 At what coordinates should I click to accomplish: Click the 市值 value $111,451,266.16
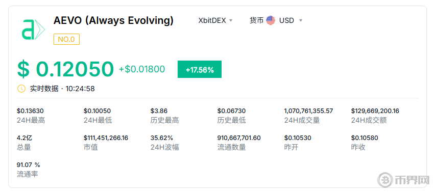tap(106, 138)
